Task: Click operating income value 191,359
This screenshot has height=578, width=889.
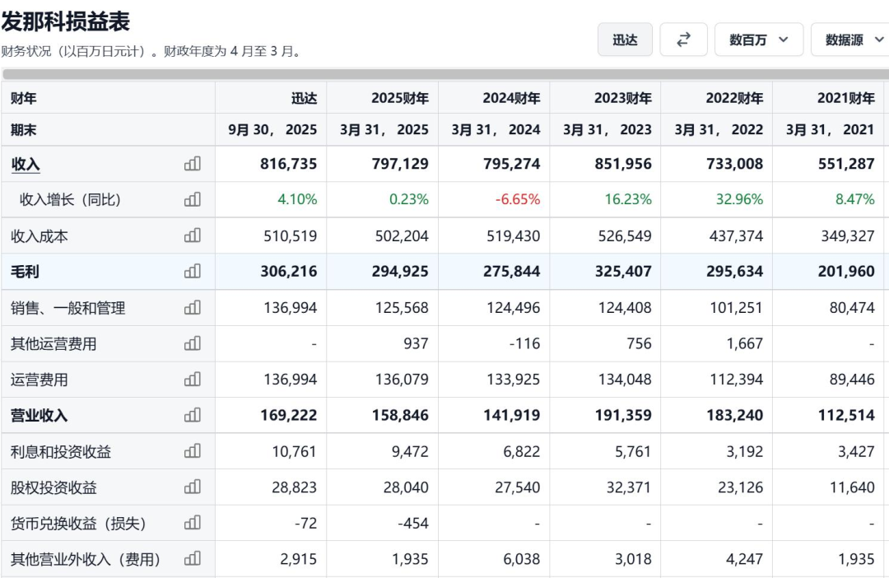Action: 623,415
